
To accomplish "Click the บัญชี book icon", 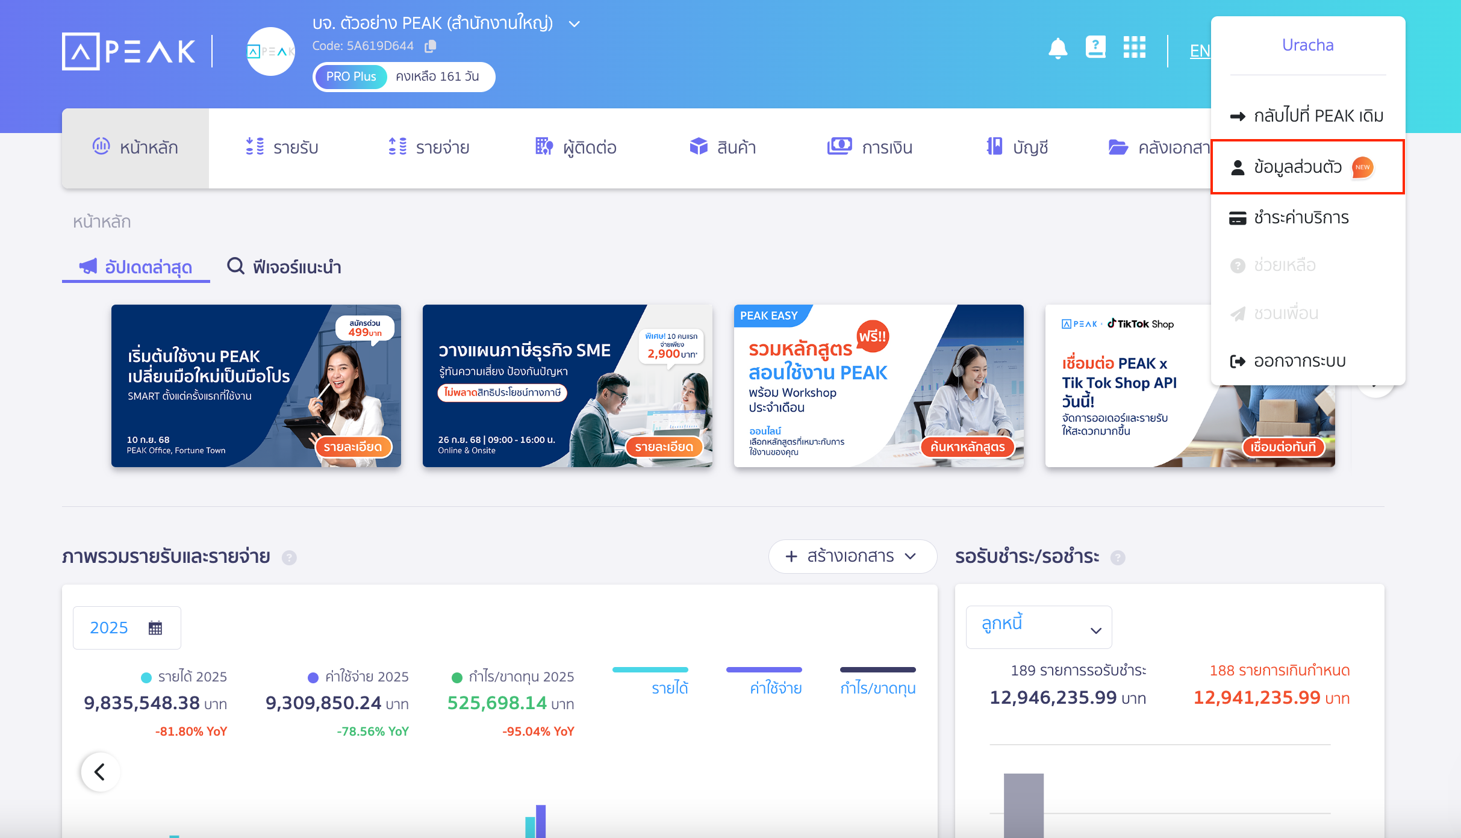I will 994,146.
